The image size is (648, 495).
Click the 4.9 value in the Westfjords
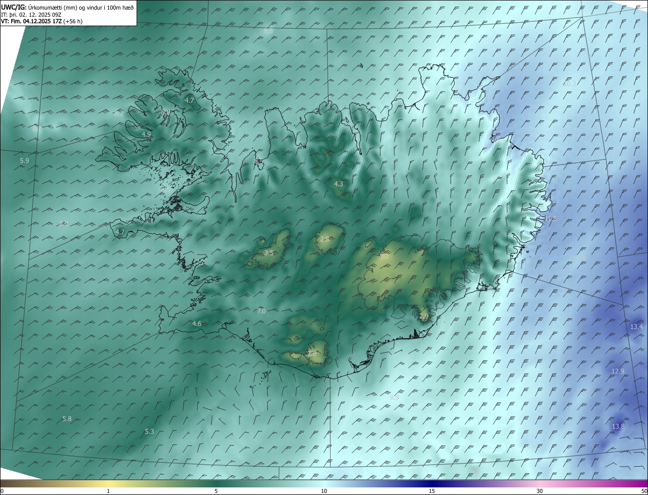(x=146, y=135)
